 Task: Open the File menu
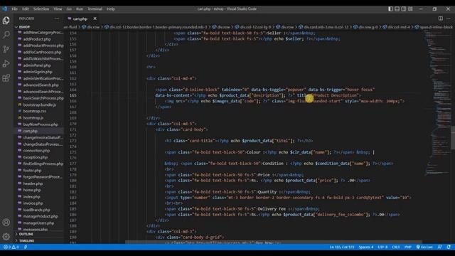click(14, 9)
